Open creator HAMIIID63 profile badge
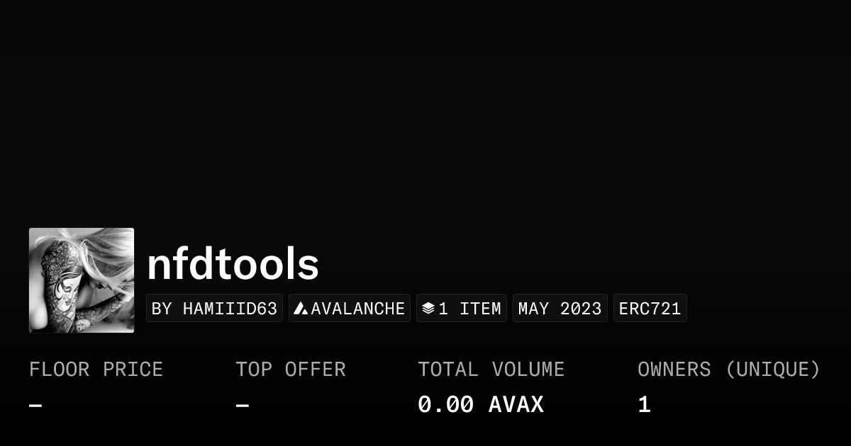851x446 pixels. (214, 309)
